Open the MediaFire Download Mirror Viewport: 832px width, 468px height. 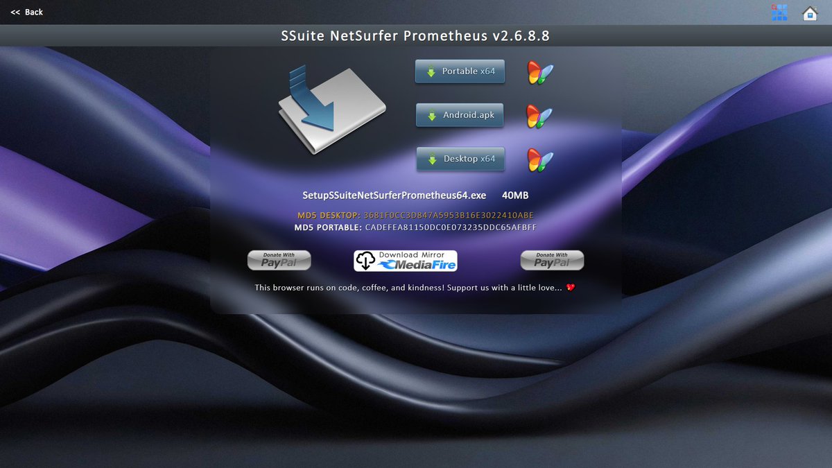coord(406,261)
